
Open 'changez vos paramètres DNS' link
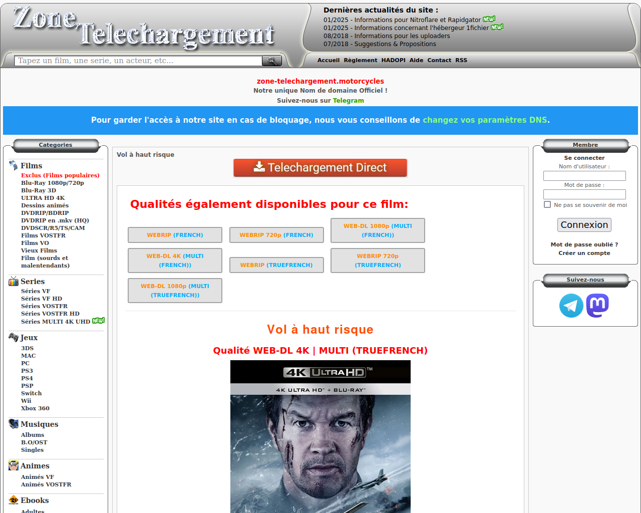coord(485,120)
